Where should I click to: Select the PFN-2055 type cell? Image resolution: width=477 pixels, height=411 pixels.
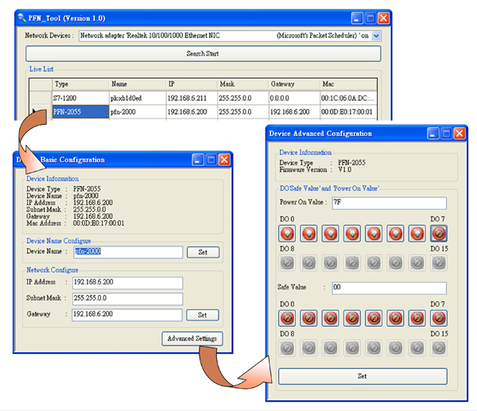tap(80, 112)
